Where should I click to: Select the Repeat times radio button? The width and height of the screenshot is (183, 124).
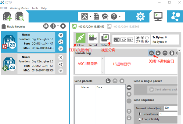coord(139,114)
